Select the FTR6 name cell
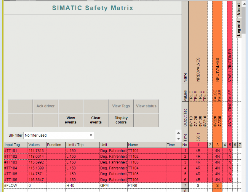This screenshot has height=192, width=248. click(147, 186)
